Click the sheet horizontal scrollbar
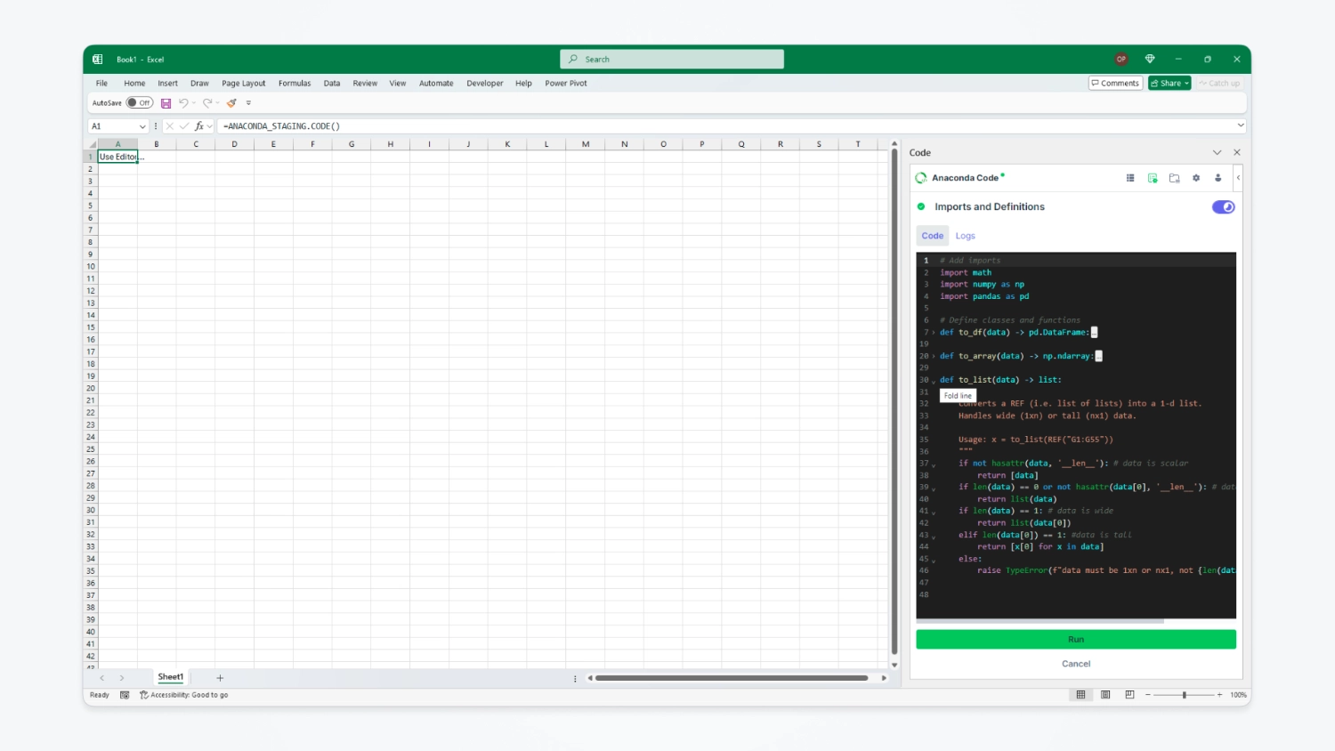 tap(732, 678)
